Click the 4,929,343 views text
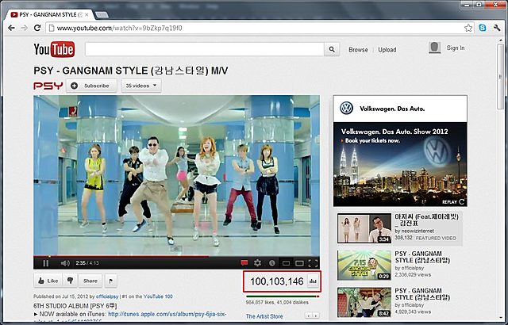The image size is (508, 325). coord(413,312)
